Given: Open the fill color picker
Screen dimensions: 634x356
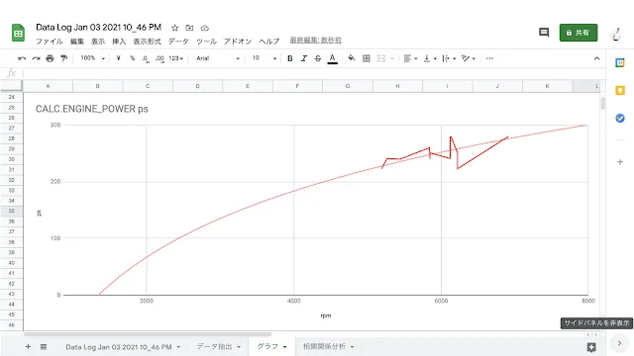Looking at the screenshot, I should click(352, 58).
